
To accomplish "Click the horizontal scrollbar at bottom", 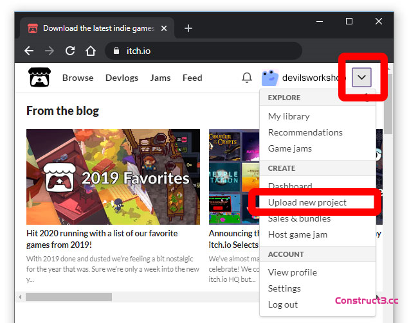I will coord(68,297).
